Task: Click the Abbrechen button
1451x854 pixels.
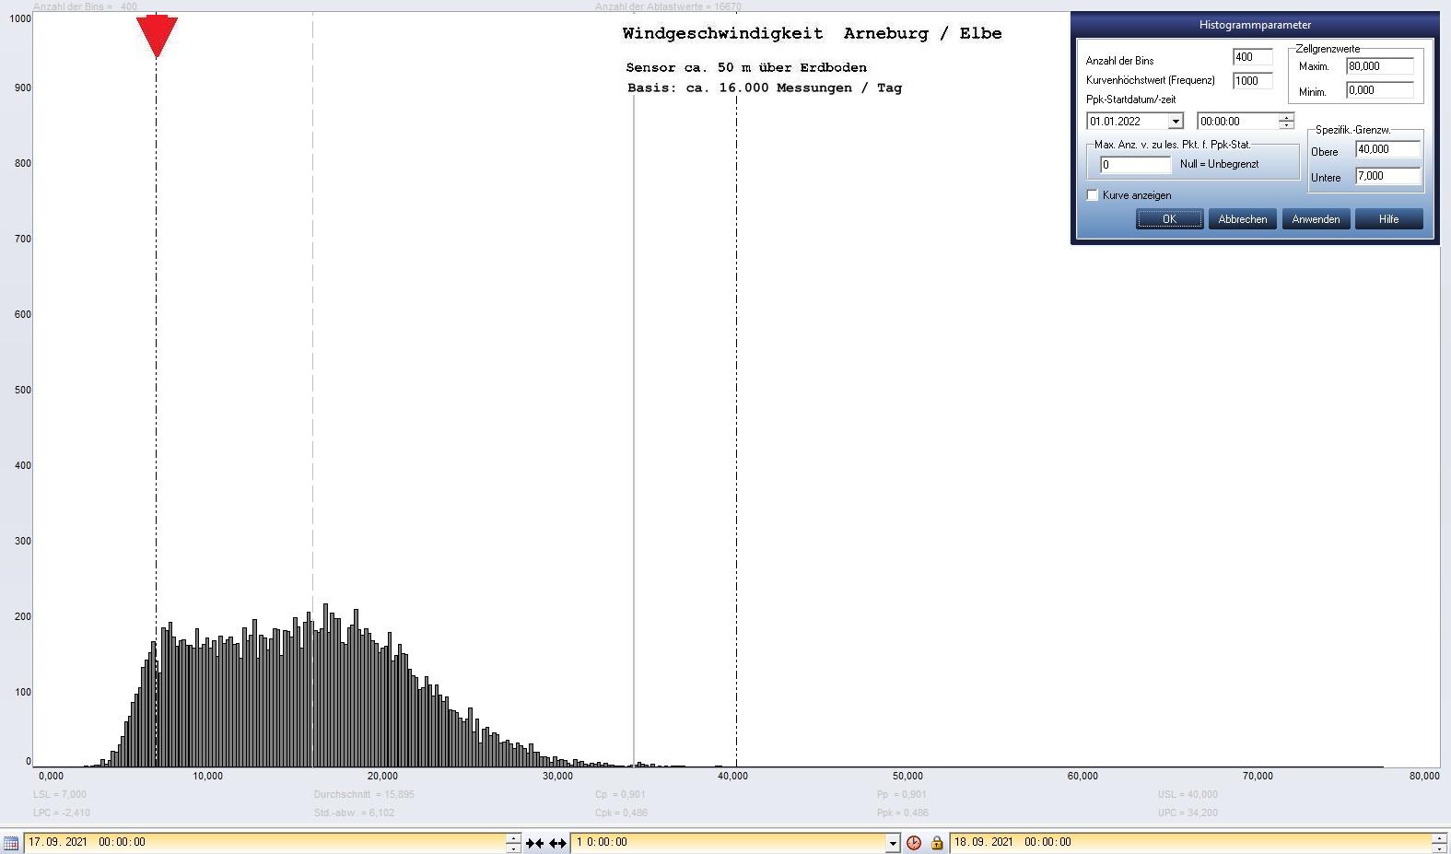Action: point(1242,219)
